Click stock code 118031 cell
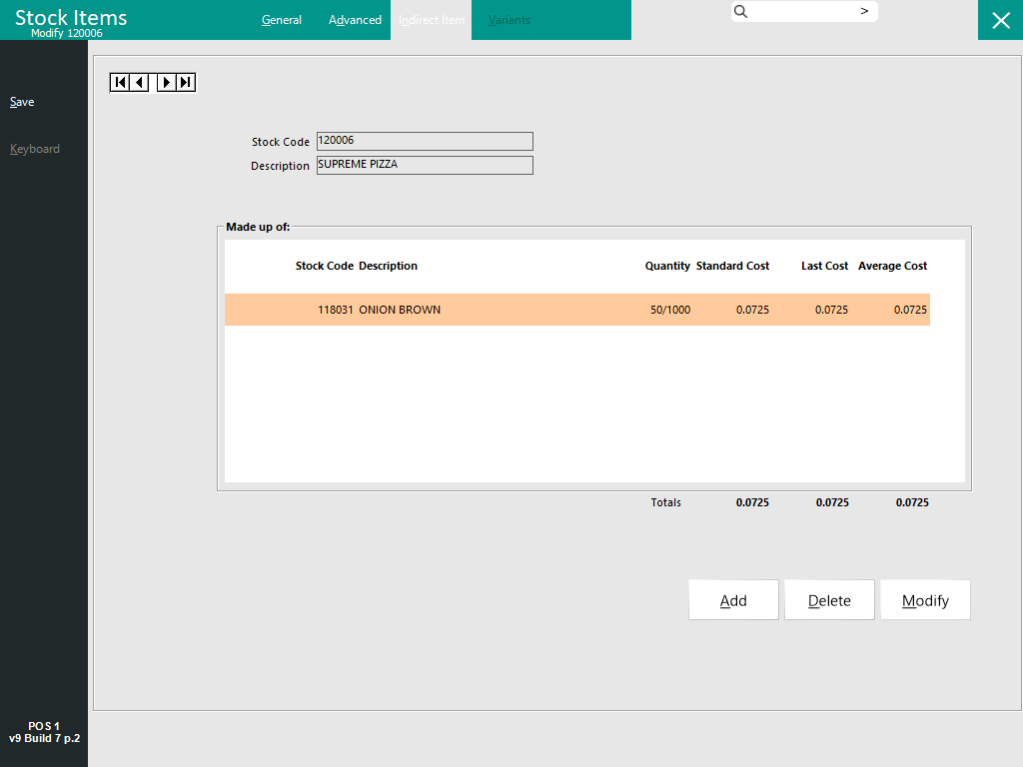Screen dimensions: 1023x767 click(336, 310)
